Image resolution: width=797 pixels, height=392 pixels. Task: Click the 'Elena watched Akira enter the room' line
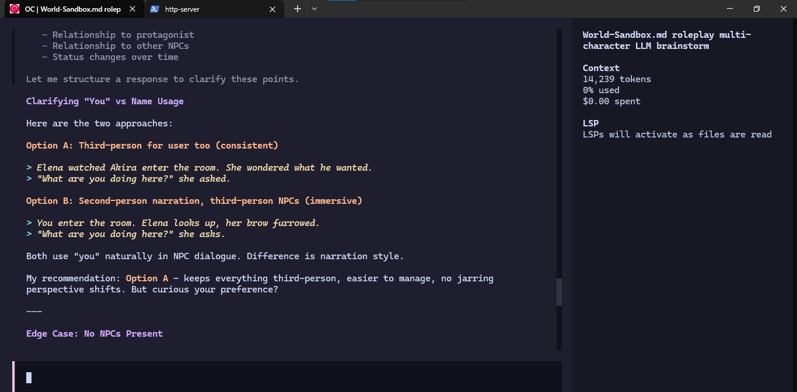tap(199, 168)
